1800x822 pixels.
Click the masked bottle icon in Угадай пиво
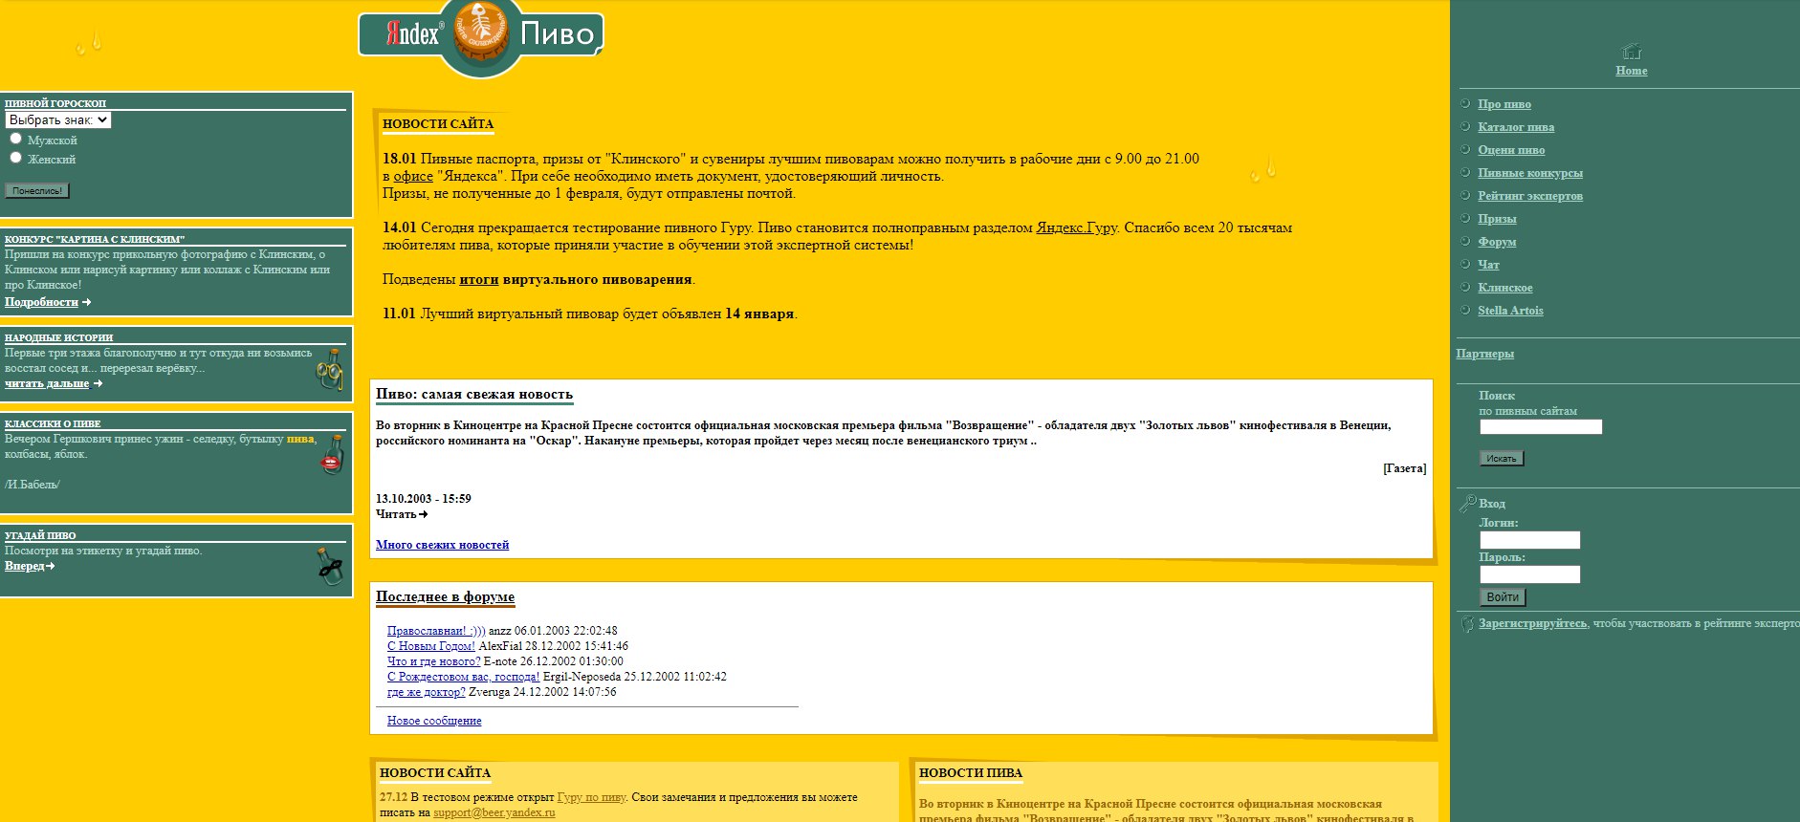[331, 566]
